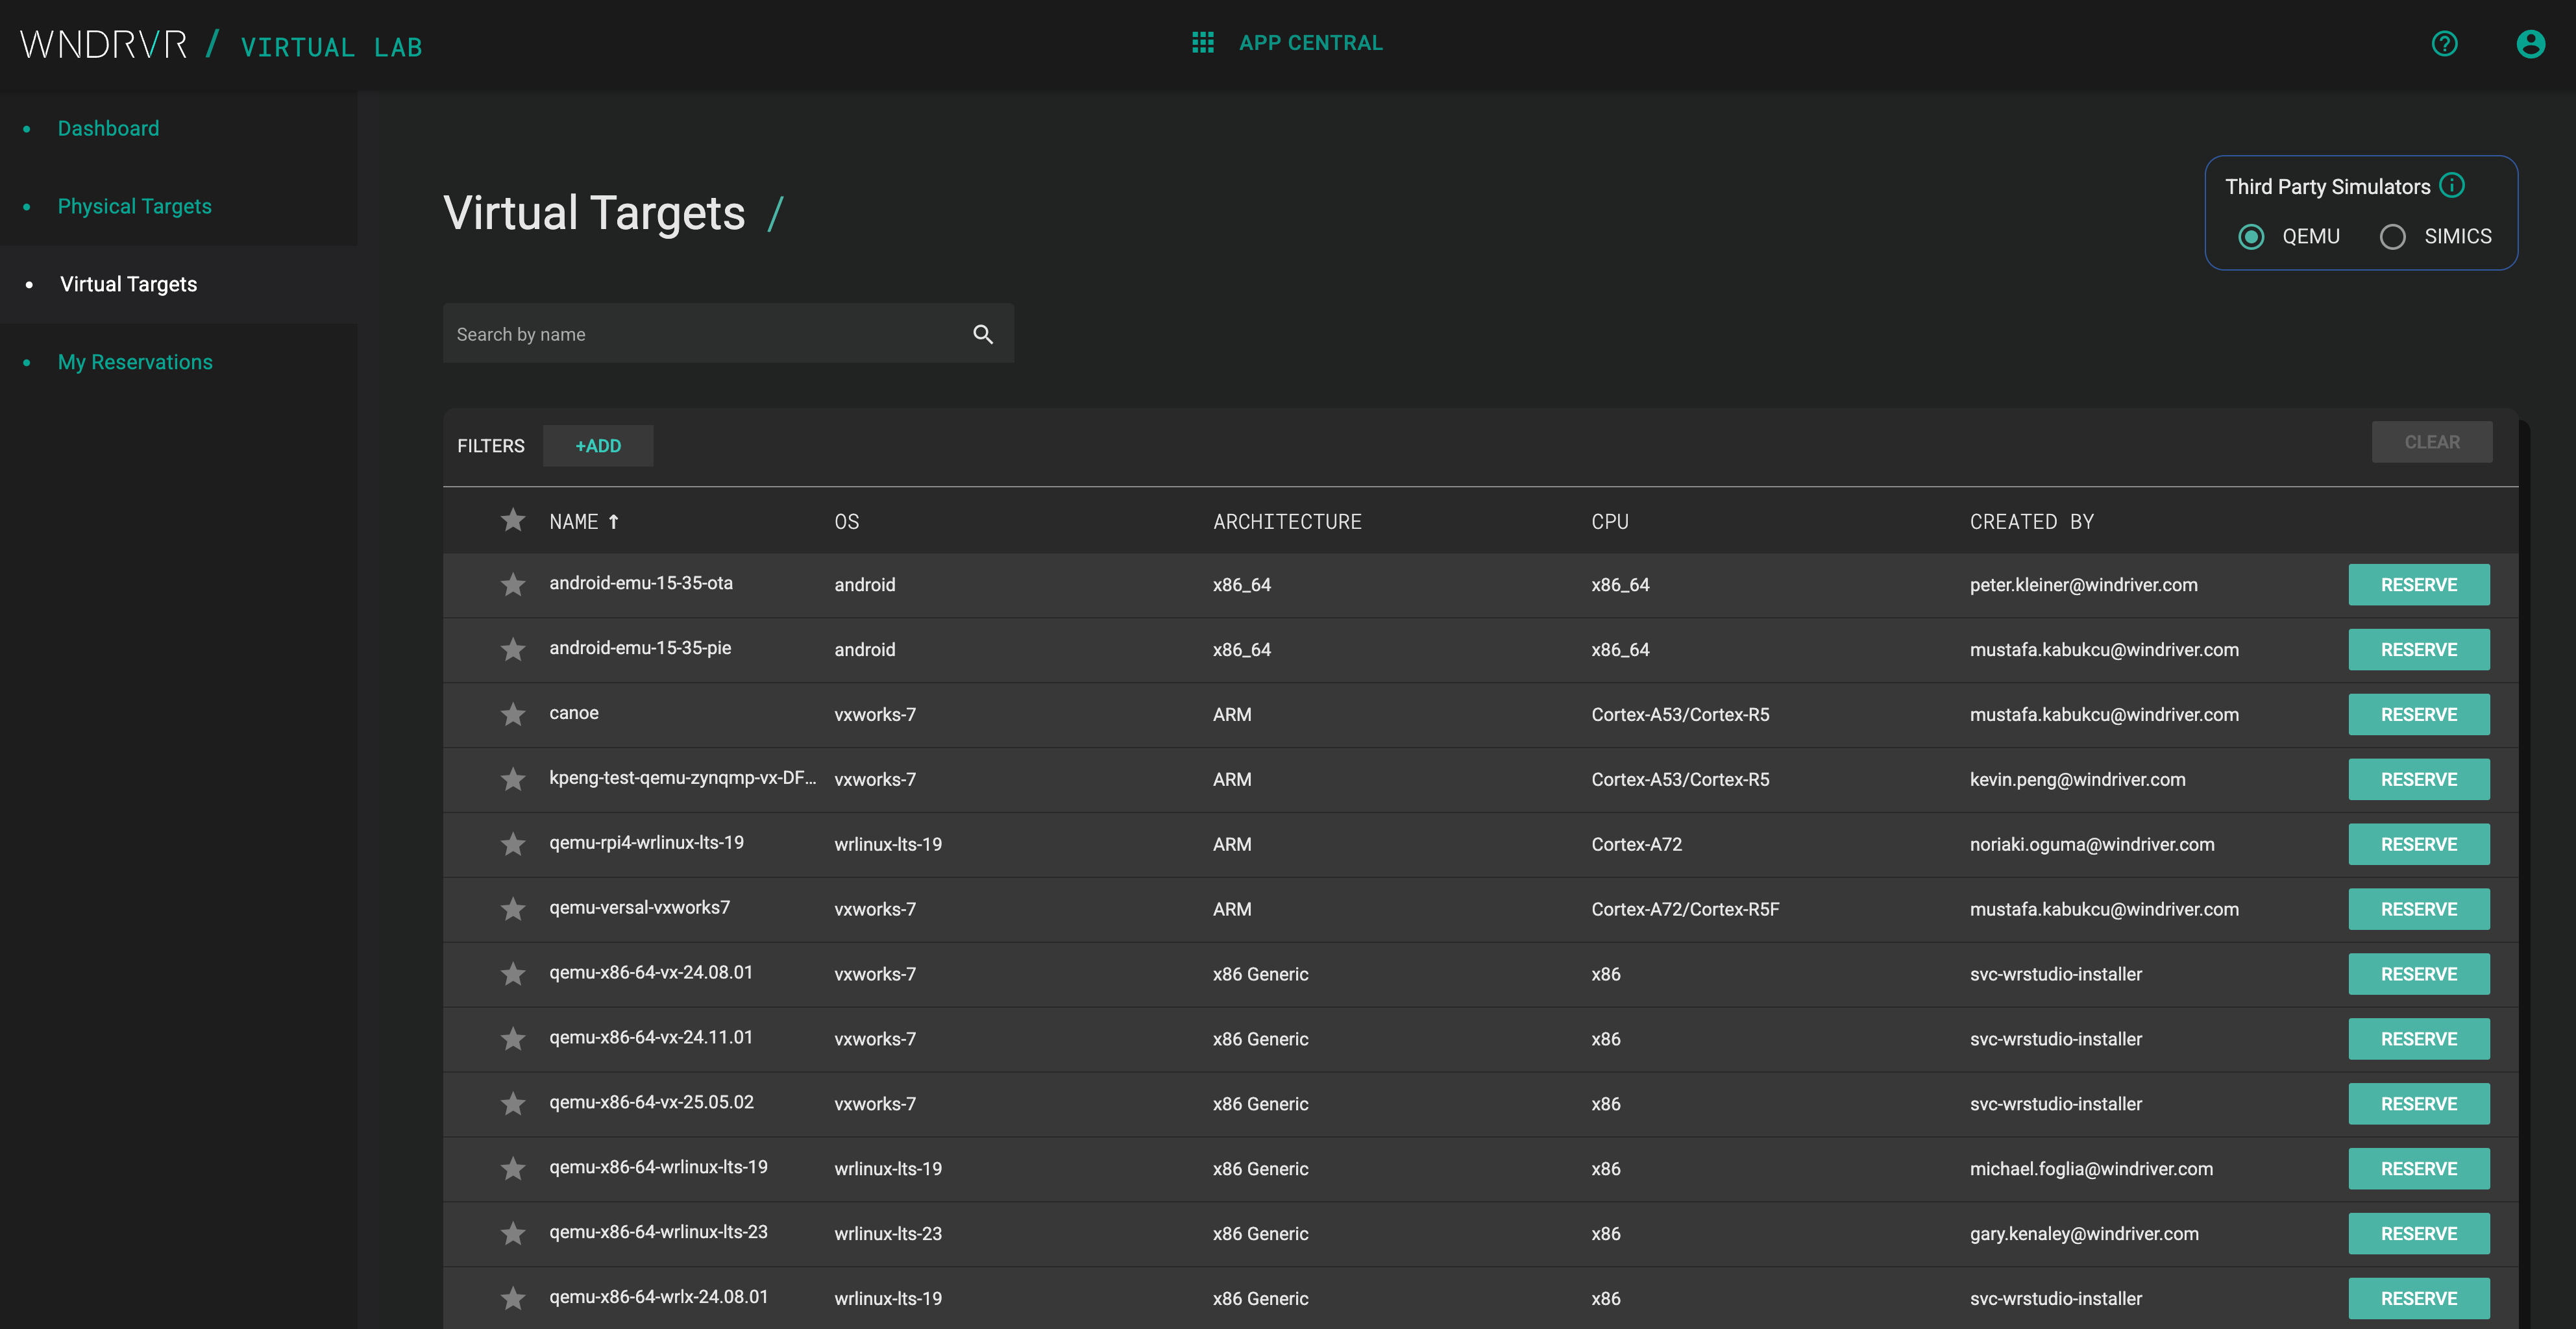This screenshot has height=1329, width=2576.
Task: Select the QEMU simulator radio button
Action: [x=2251, y=236]
